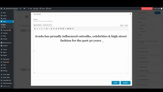Apply blockquote formatting

click(47, 29)
